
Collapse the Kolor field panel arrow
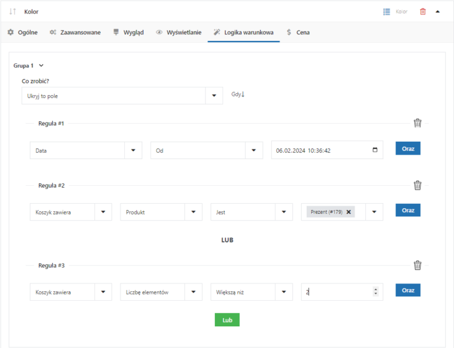(437, 11)
